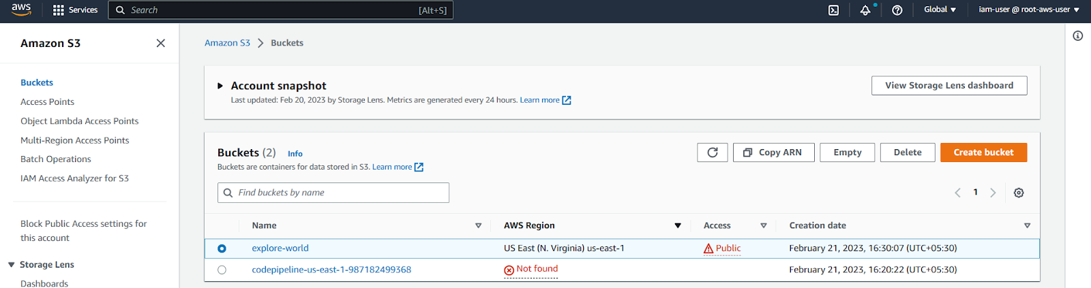Open Access Points in the sidebar
This screenshot has height=288, width=1091.
point(47,101)
